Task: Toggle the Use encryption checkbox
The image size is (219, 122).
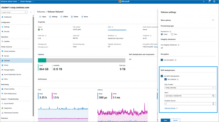Action: click(162, 60)
